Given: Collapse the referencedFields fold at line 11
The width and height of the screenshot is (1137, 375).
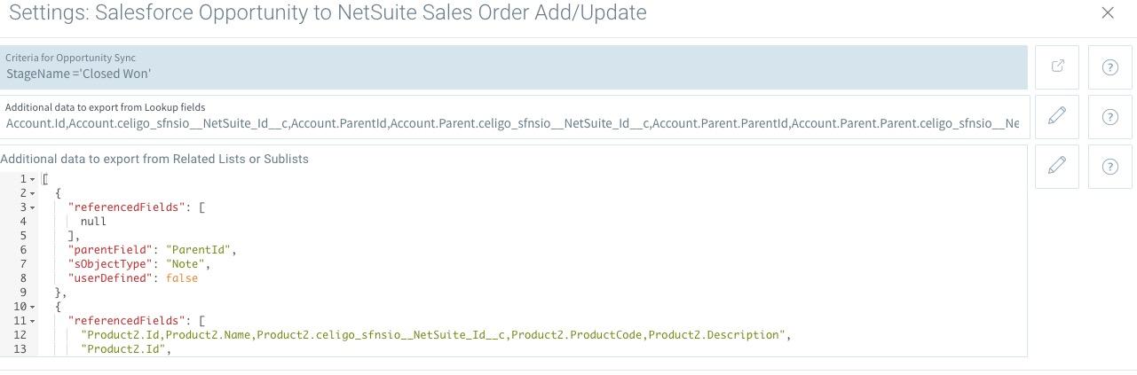Looking at the screenshot, I should [33, 321].
